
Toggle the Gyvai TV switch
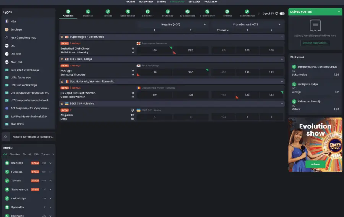click(x=282, y=13)
